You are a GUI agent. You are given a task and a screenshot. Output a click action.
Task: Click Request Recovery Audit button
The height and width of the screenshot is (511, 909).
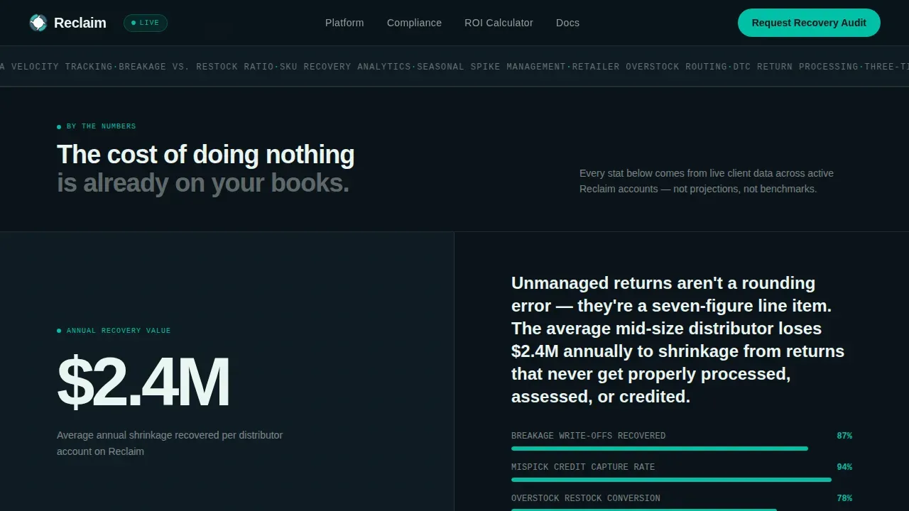pos(809,23)
